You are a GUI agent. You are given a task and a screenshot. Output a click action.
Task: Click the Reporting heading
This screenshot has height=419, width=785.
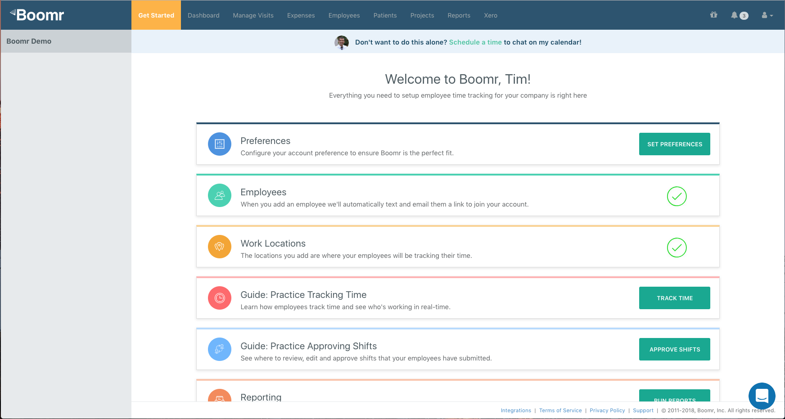pos(261,397)
